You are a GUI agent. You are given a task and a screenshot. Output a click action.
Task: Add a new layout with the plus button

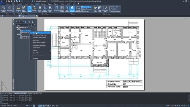pyautogui.click(x=40, y=93)
